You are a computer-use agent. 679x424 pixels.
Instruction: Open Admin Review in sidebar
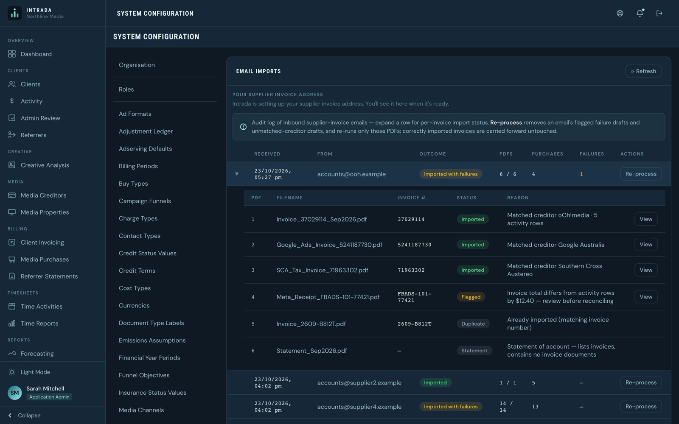click(53, 118)
